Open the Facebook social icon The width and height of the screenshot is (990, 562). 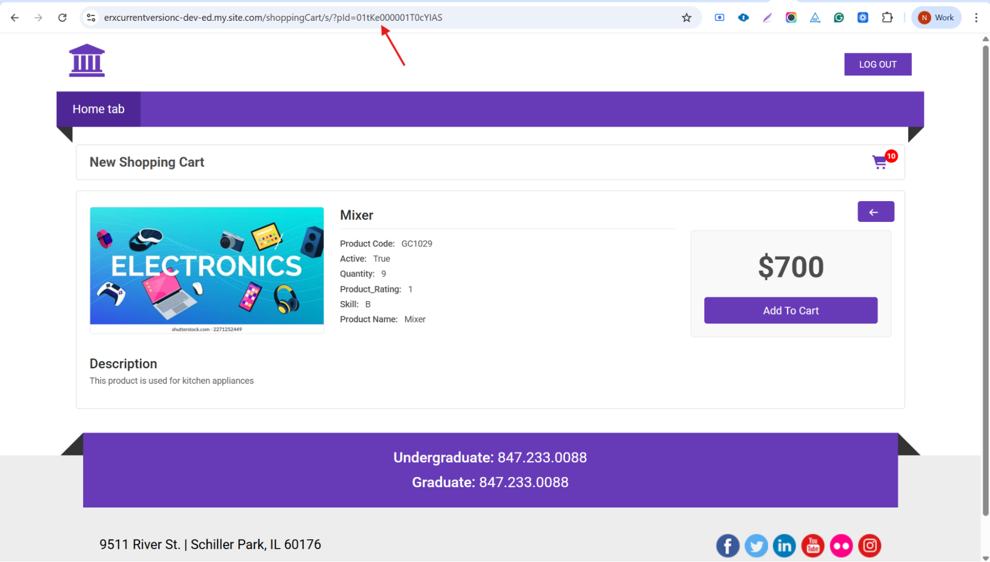(728, 546)
